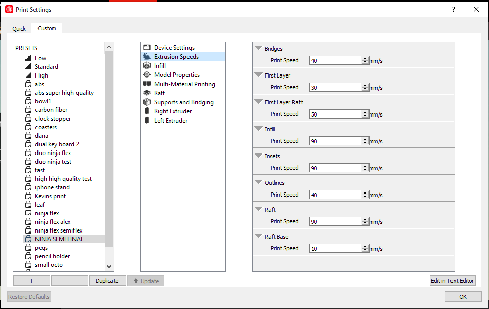This screenshot has width=489, height=309.
Task: Choose the Standard preset
Action: (x=46, y=67)
